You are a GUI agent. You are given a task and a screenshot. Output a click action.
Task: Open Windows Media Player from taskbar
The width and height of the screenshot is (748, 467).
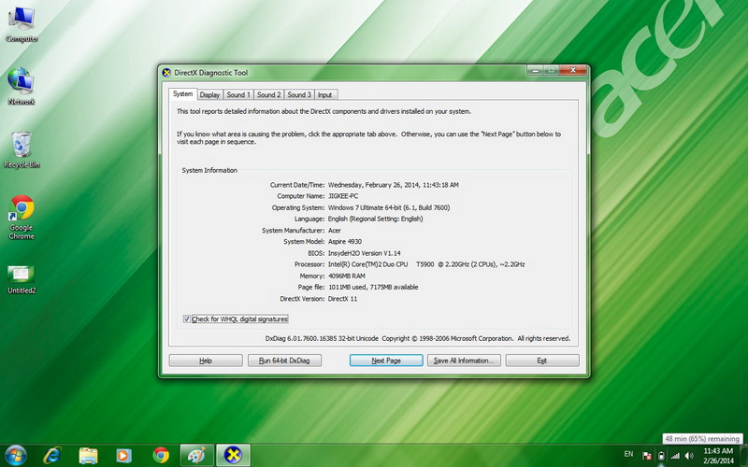click(x=124, y=455)
